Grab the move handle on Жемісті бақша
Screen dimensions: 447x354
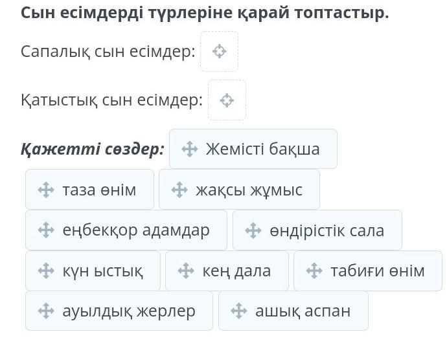(190, 149)
